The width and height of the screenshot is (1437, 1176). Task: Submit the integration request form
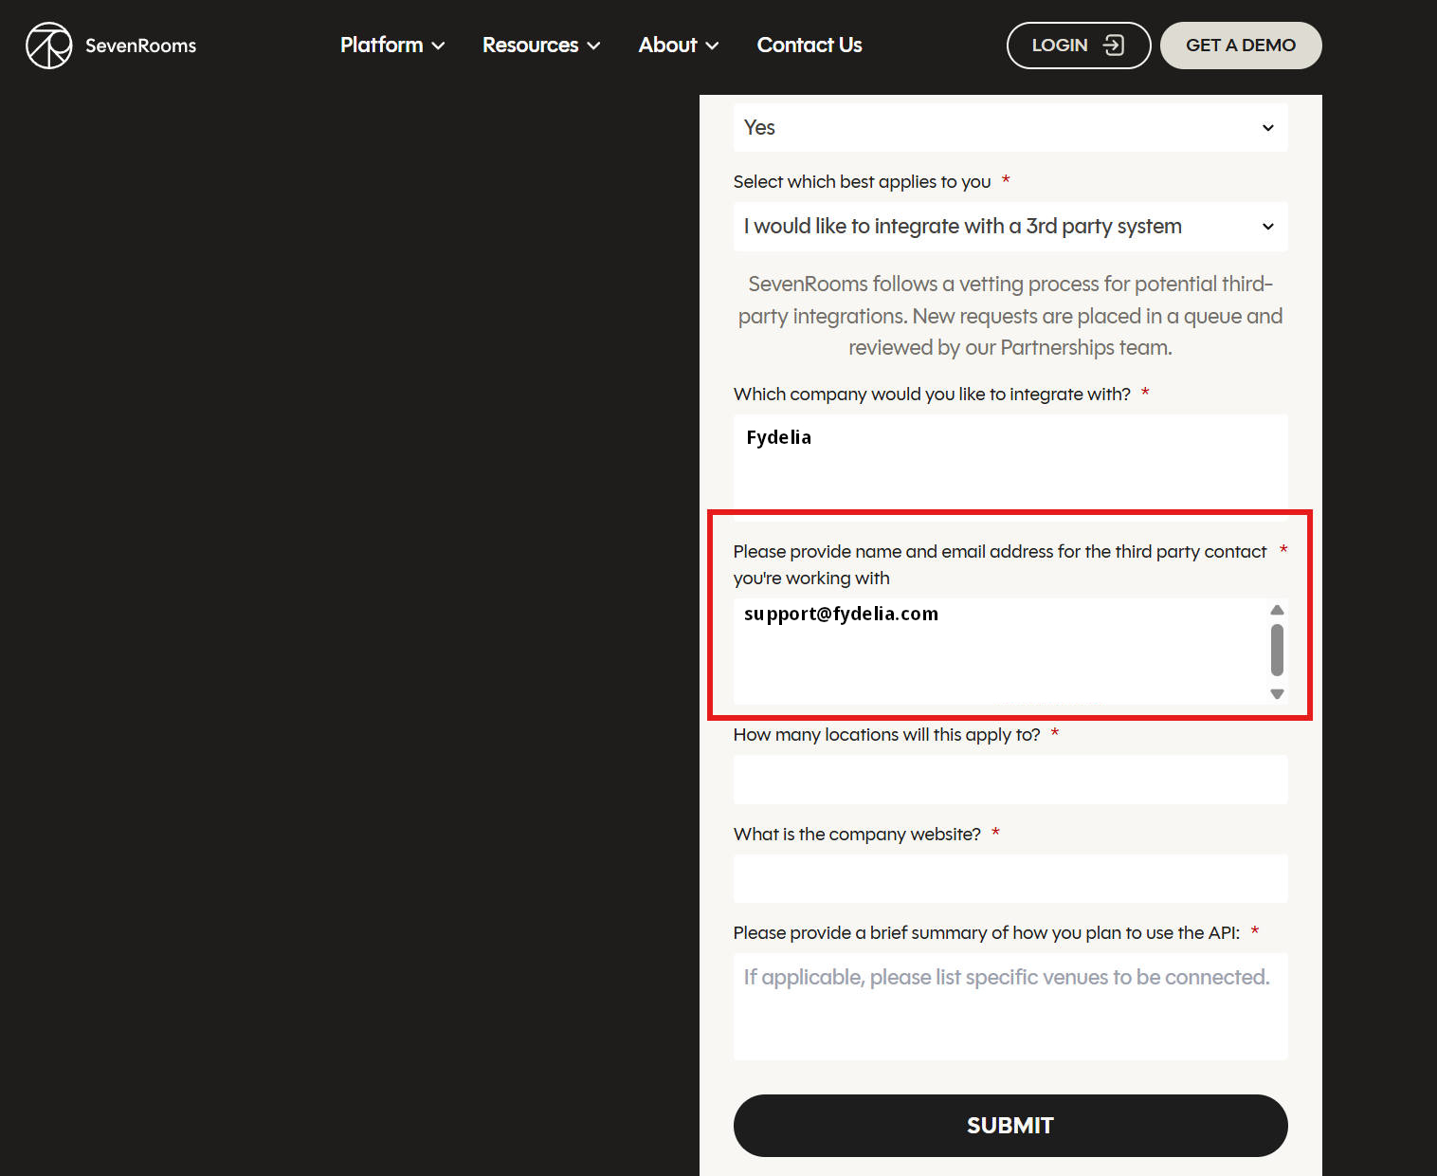click(x=1010, y=1126)
